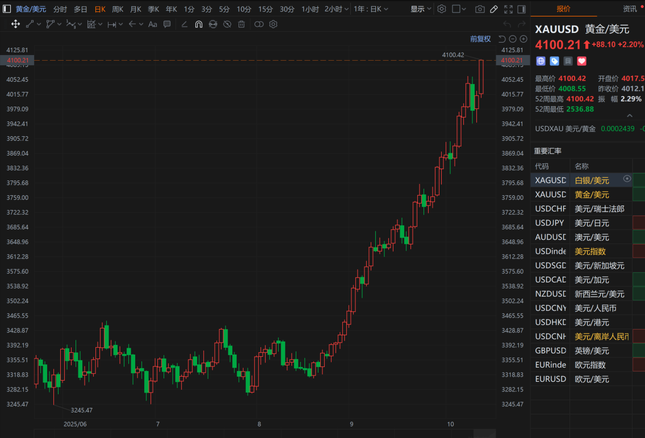Zoom in chart with plus circle icon
The height and width of the screenshot is (438, 645).
[523, 39]
